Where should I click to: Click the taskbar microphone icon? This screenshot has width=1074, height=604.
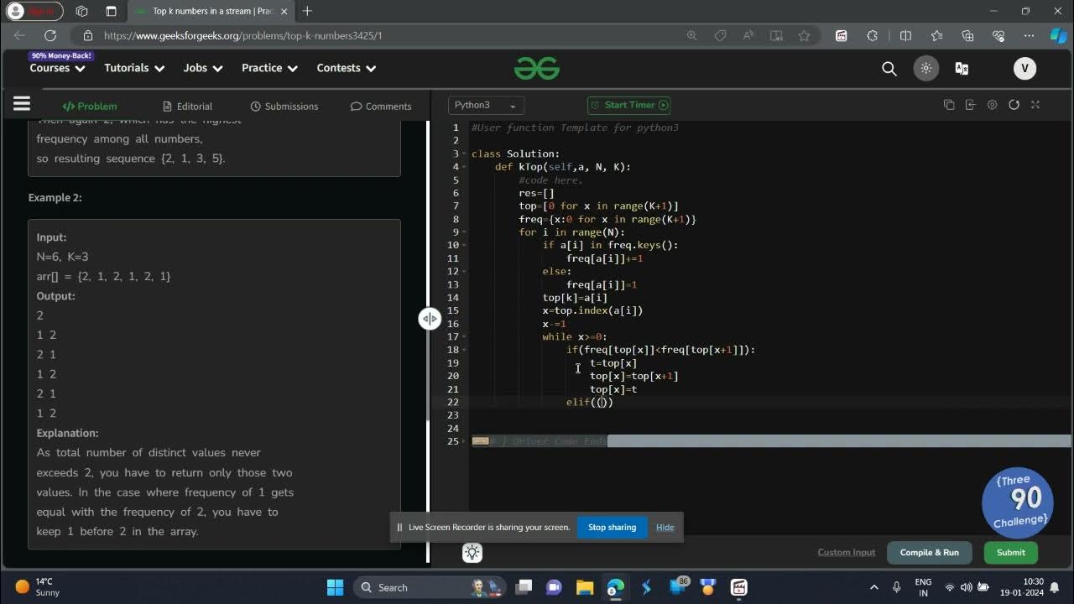tap(897, 587)
